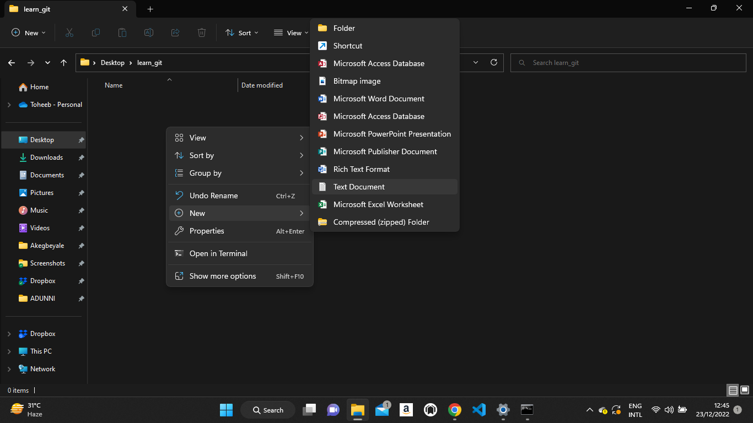753x423 pixels.
Task: Open the Mail app on taskbar
Action: 382,410
